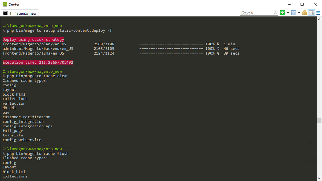Click the magnifier icon in the search box

coord(276,13)
